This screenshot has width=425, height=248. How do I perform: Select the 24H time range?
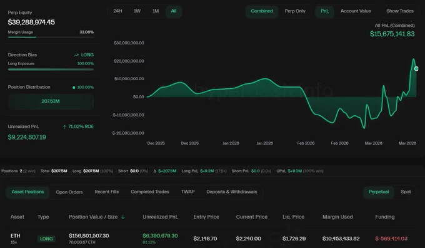tap(117, 11)
